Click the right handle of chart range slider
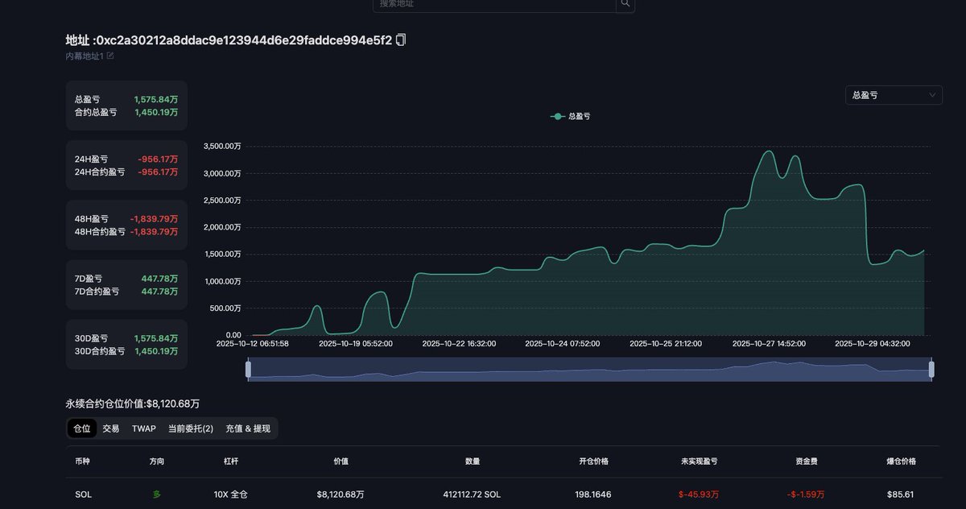The height and width of the screenshot is (509, 966). (x=931, y=369)
